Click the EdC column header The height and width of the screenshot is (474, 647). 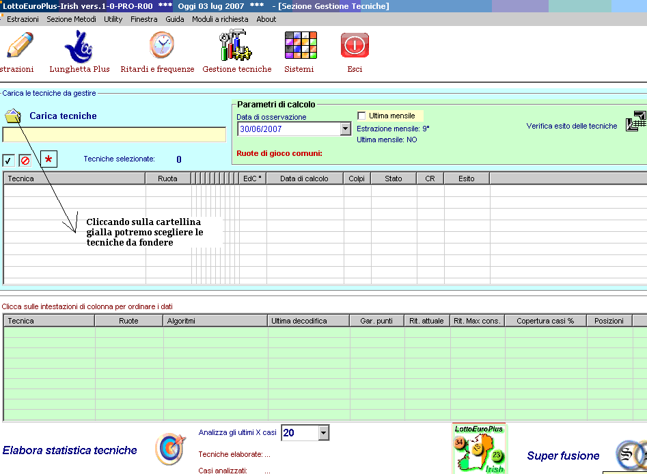click(253, 179)
